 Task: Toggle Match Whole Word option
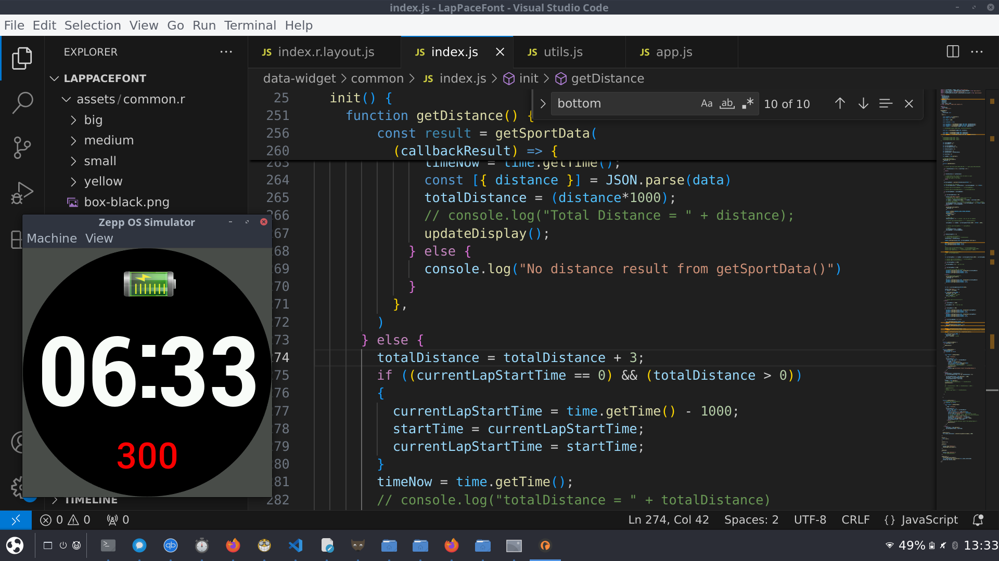[727, 103]
